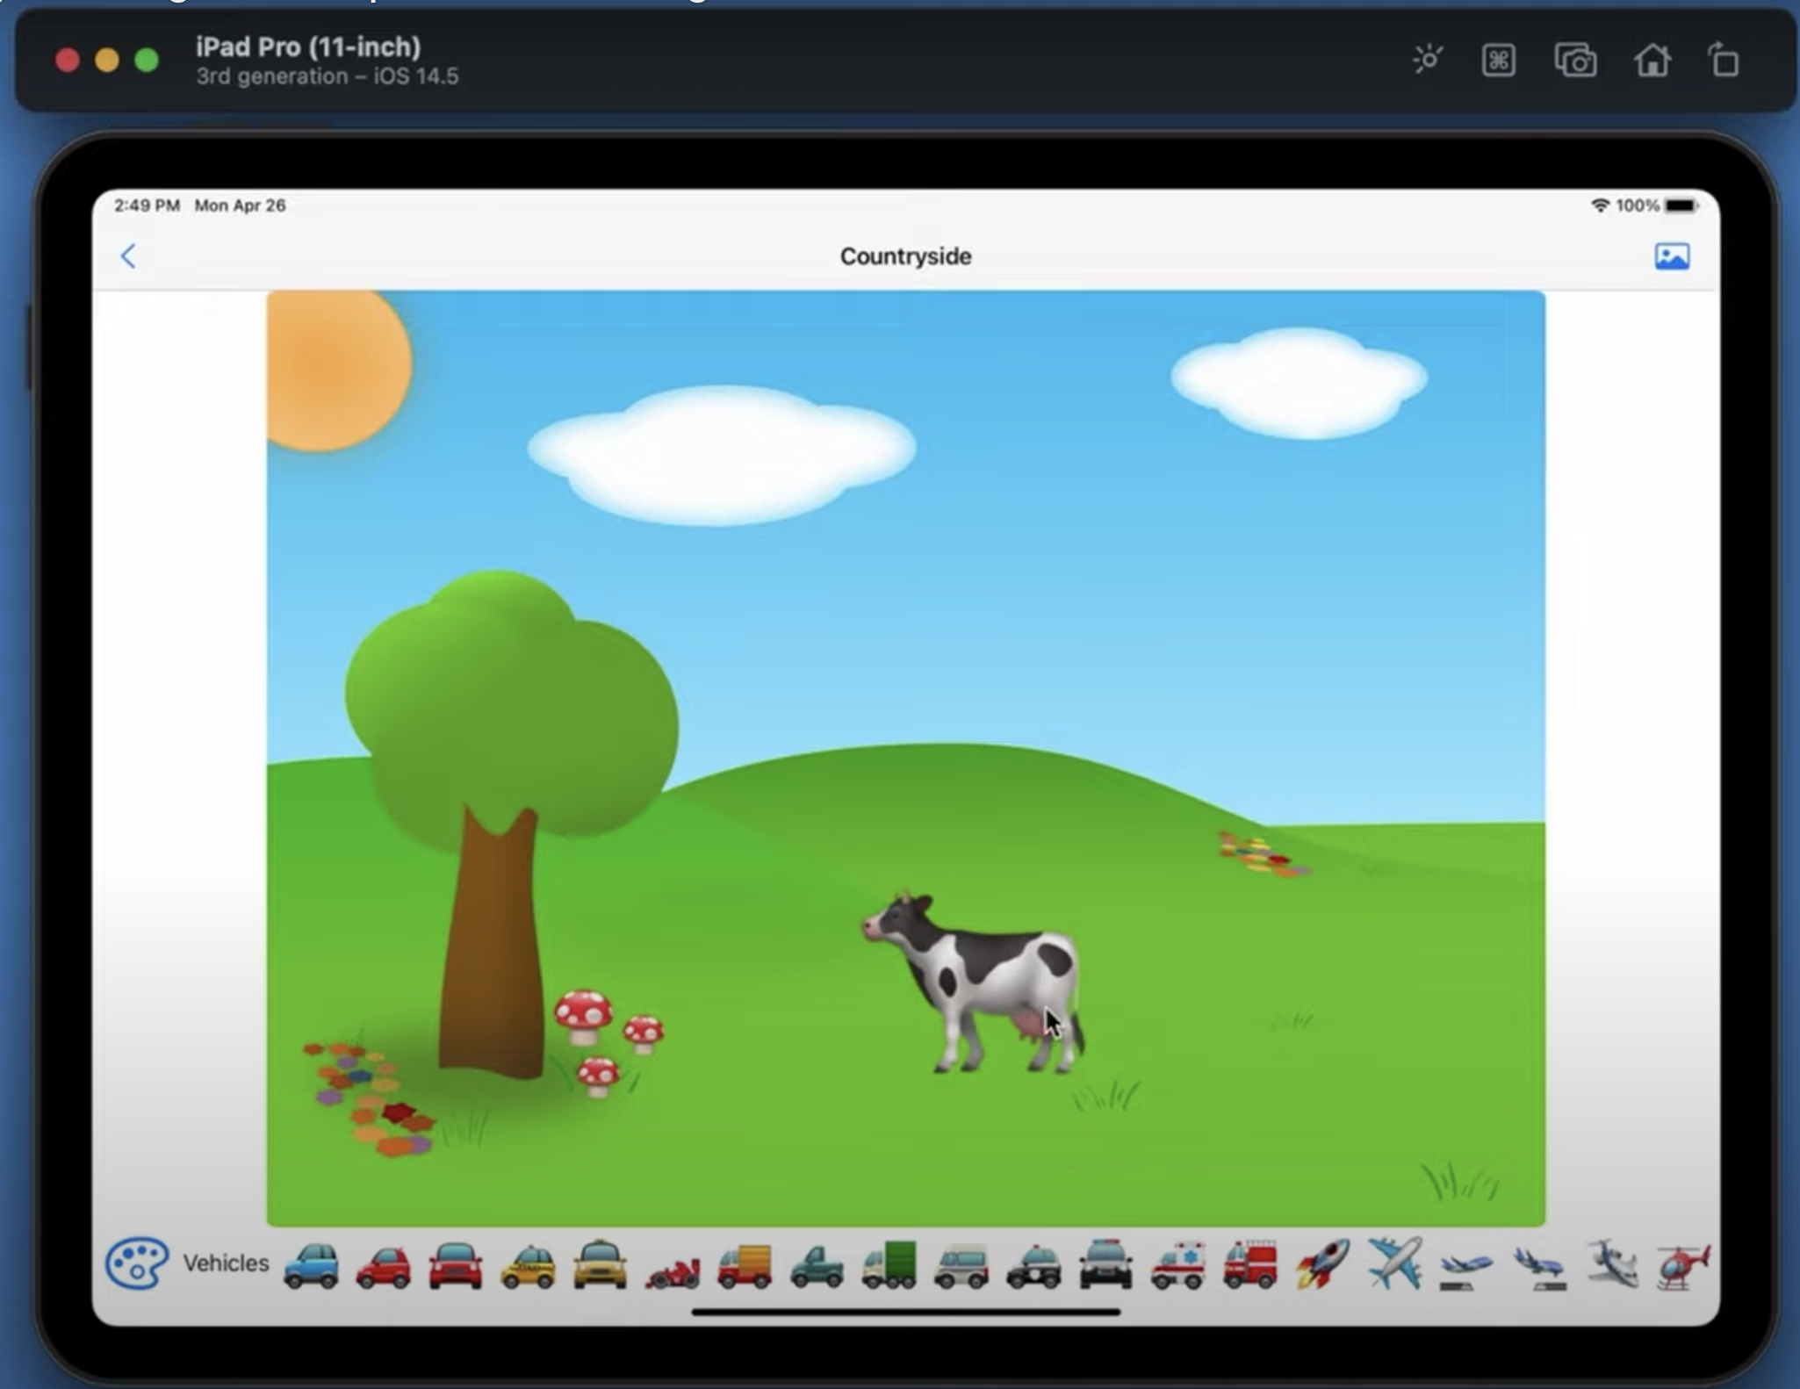
Task: Choose the green cargo truck emoji
Action: (889, 1266)
